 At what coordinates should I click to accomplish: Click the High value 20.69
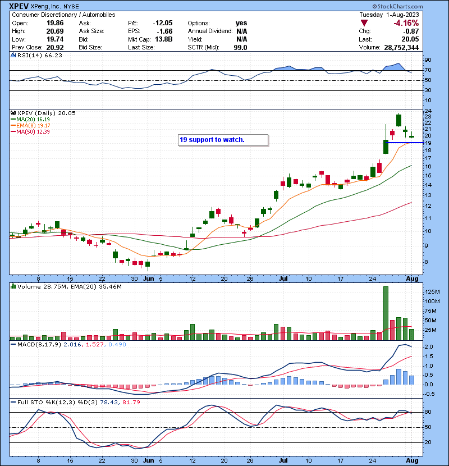pyautogui.click(x=55, y=31)
